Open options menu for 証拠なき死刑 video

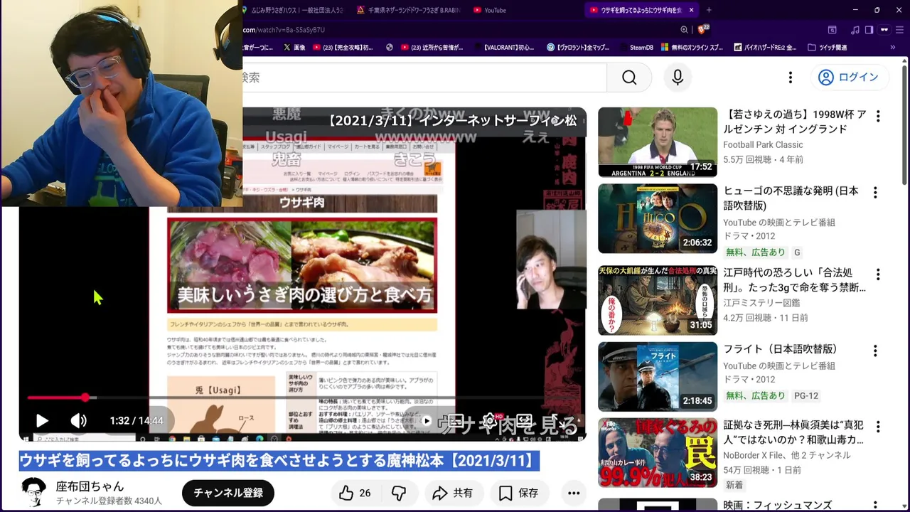[878, 427]
